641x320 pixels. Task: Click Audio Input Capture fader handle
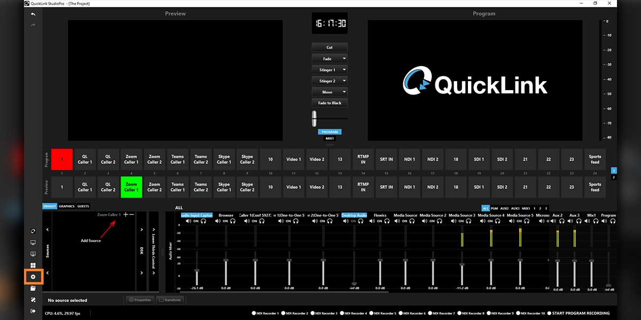(197, 270)
